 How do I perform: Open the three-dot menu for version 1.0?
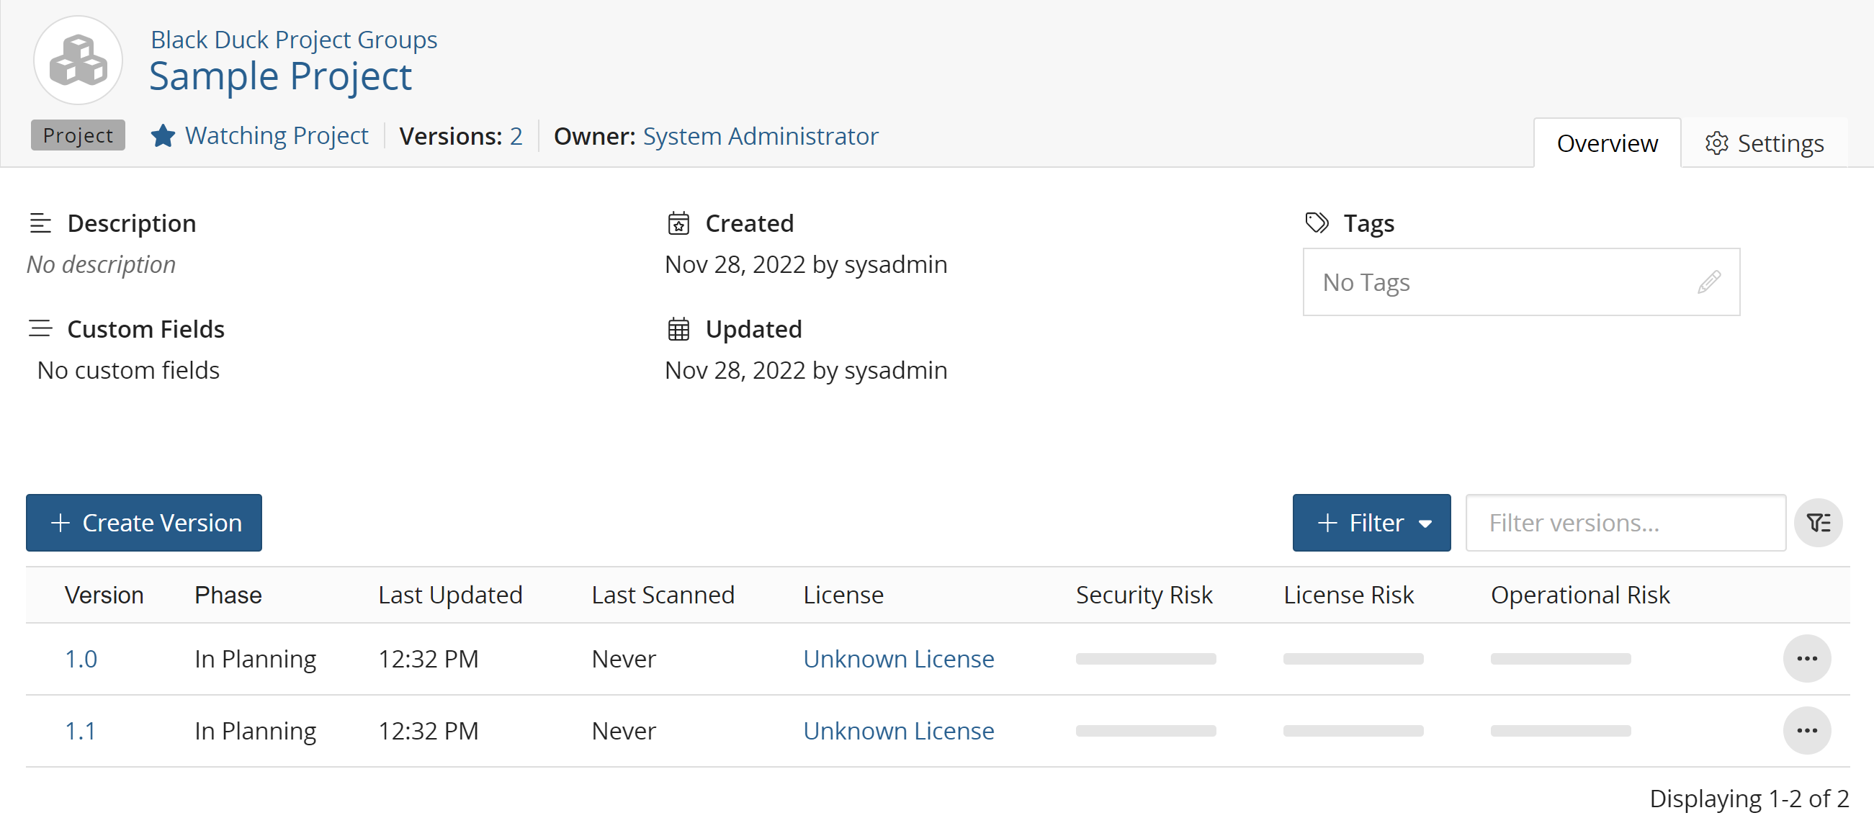pos(1806,659)
